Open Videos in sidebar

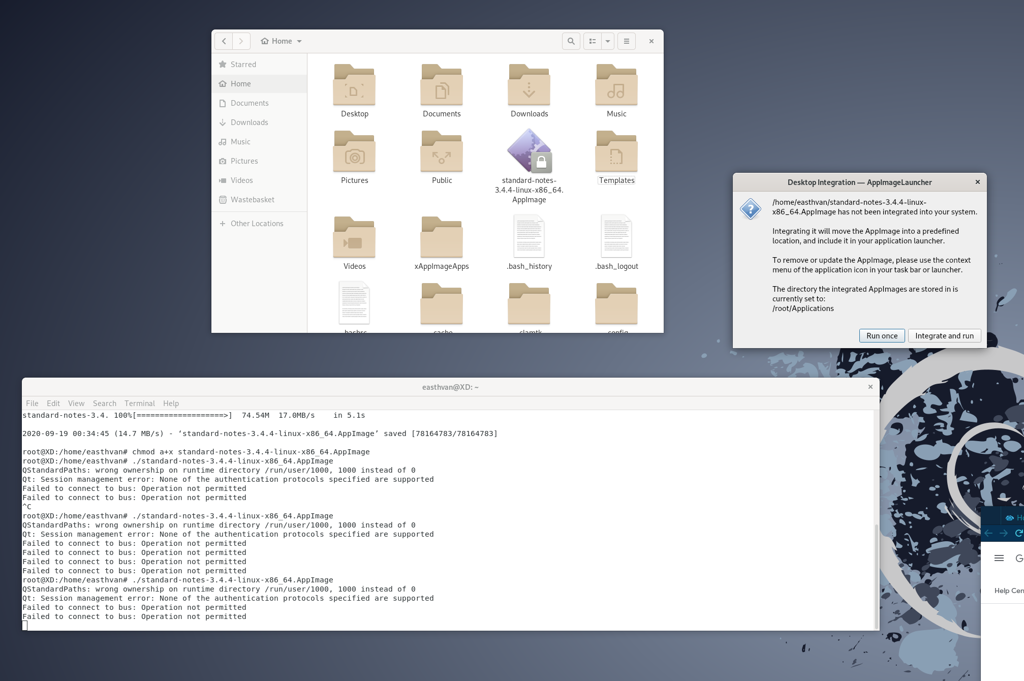click(x=259, y=180)
